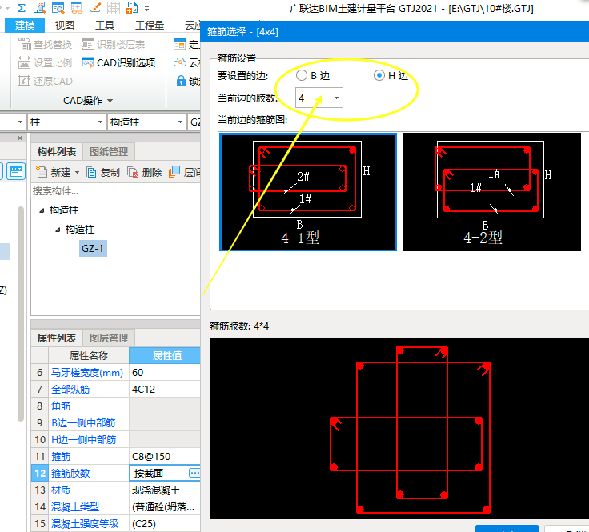This screenshot has width=589, height=532.
Task: Click the 识别楼层表 icon
Action: pyautogui.click(x=88, y=44)
